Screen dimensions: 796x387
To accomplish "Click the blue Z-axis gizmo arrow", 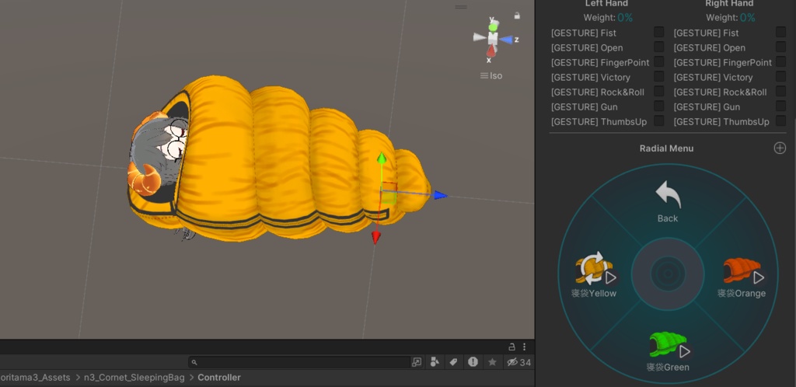I will 440,195.
